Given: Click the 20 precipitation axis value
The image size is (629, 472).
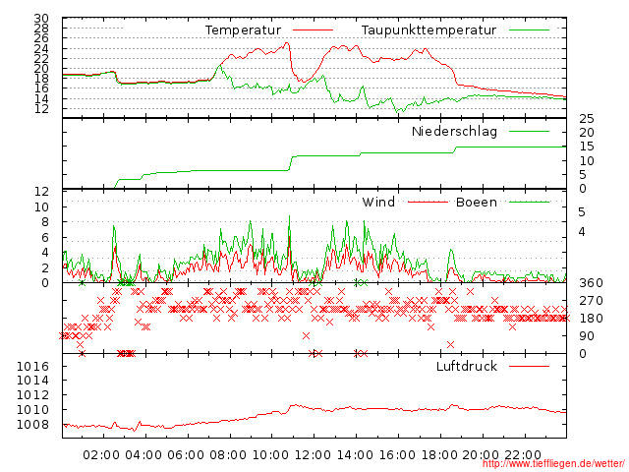Looking at the screenshot, I should [x=587, y=133].
